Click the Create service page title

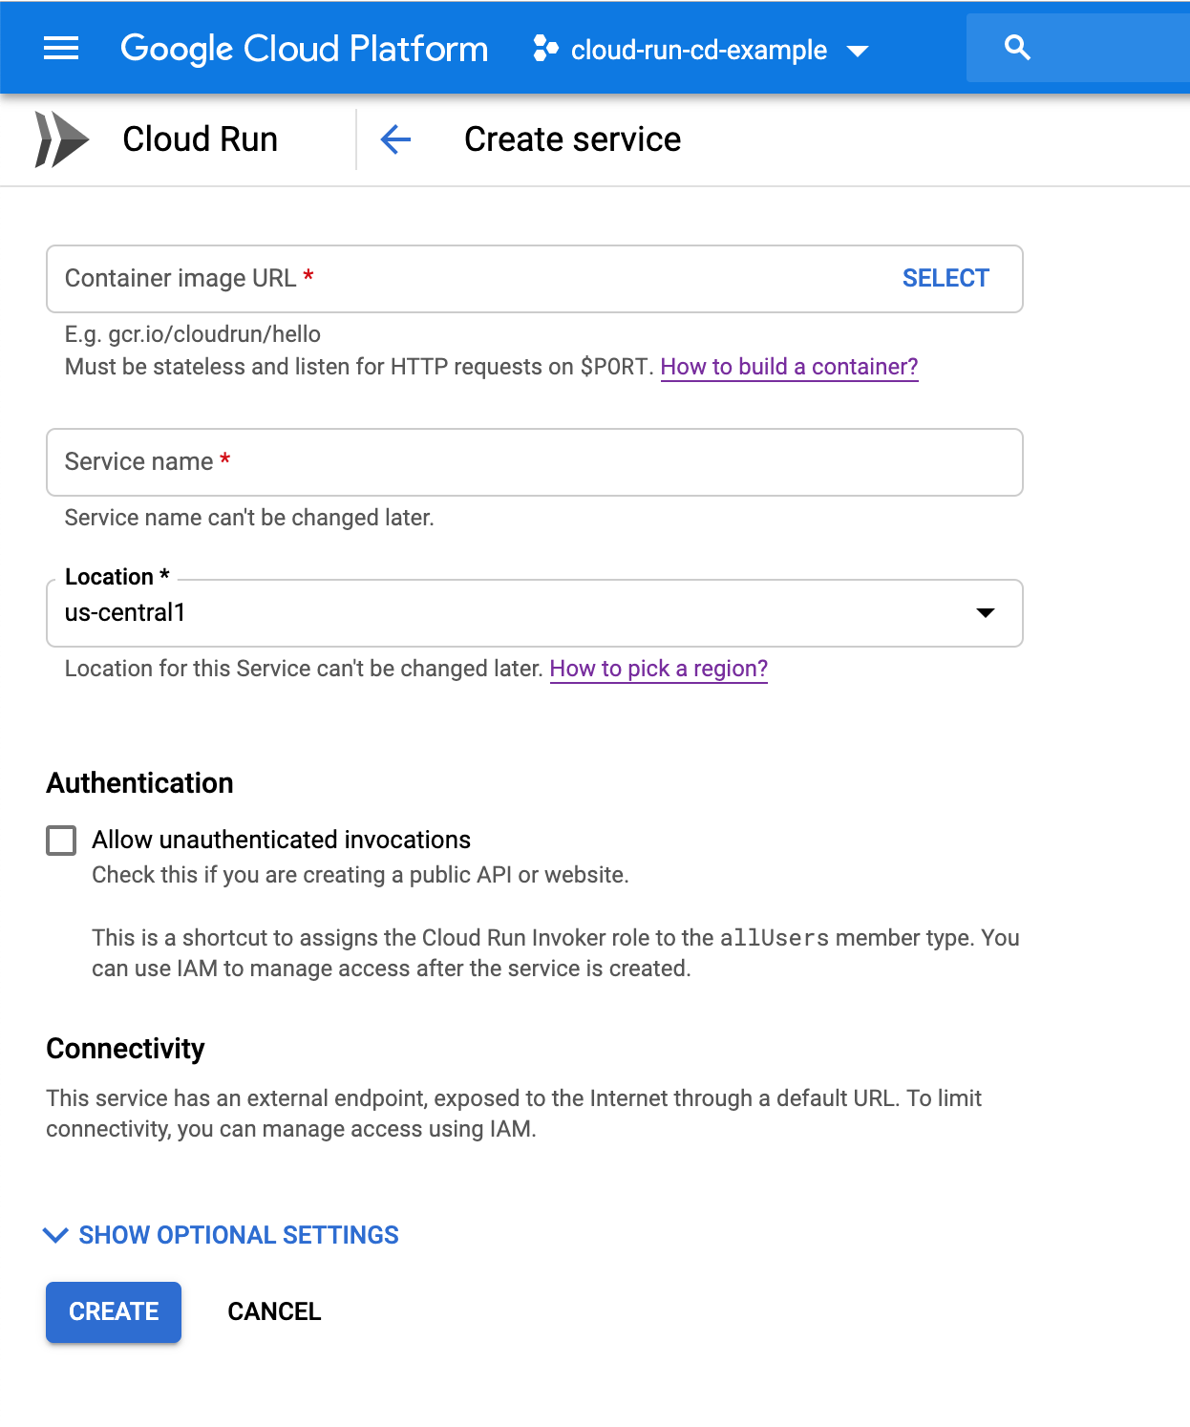pyautogui.click(x=573, y=139)
